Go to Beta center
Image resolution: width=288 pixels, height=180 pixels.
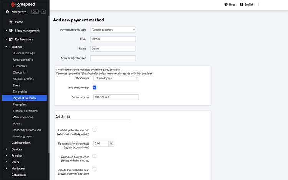[x=19, y=175]
